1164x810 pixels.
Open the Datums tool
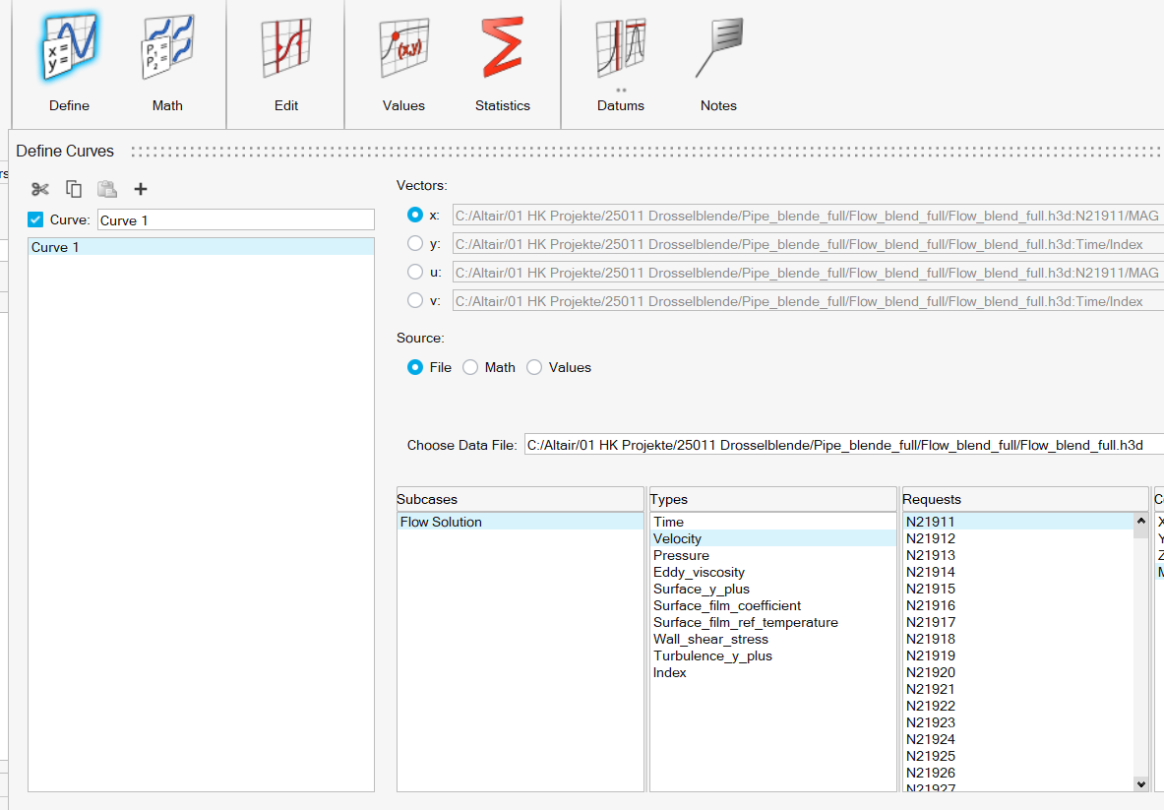click(621, 63)
